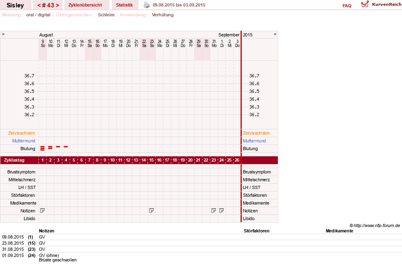Image resolution: width=402 pixels, height=277 pixels.
Task: Click the left 'Mittelschmerz' row label
Action: (22, 180)
